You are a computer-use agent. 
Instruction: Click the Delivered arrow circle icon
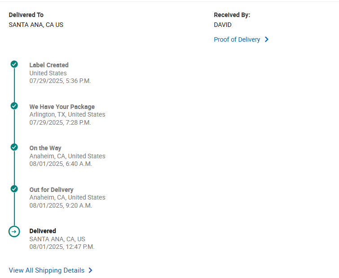pos(14,231)
